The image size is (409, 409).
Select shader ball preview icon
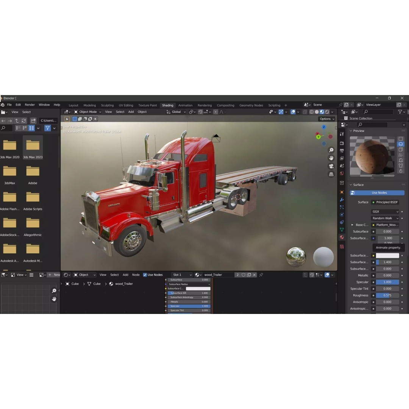[401, 160]
